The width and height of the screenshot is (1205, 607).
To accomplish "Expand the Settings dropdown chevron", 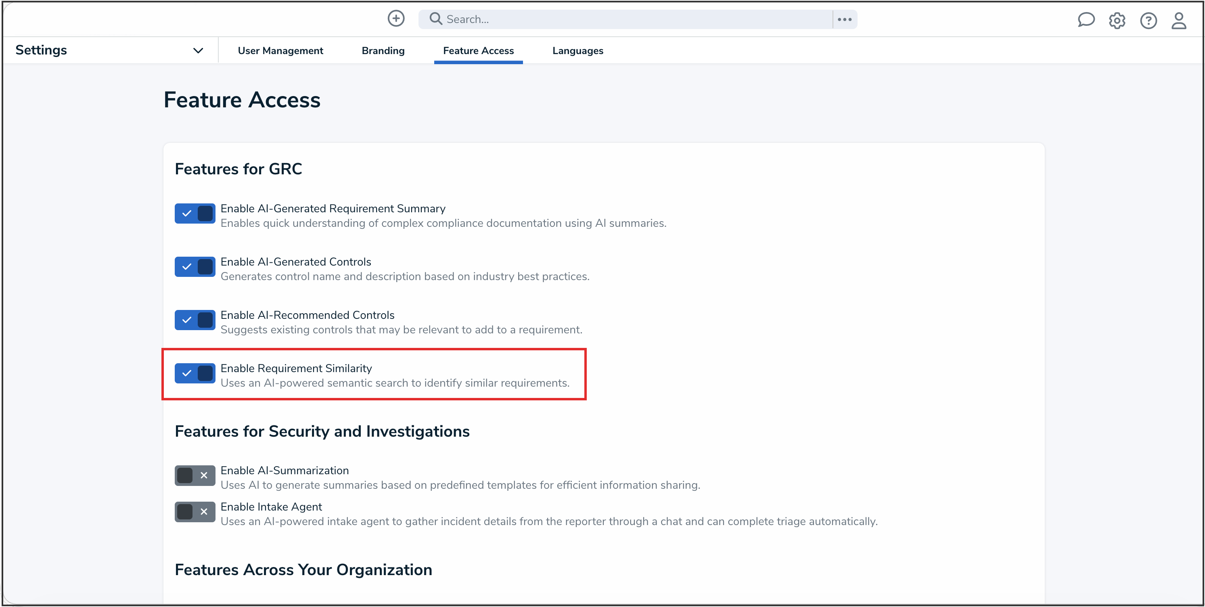I will click(198, 50).
